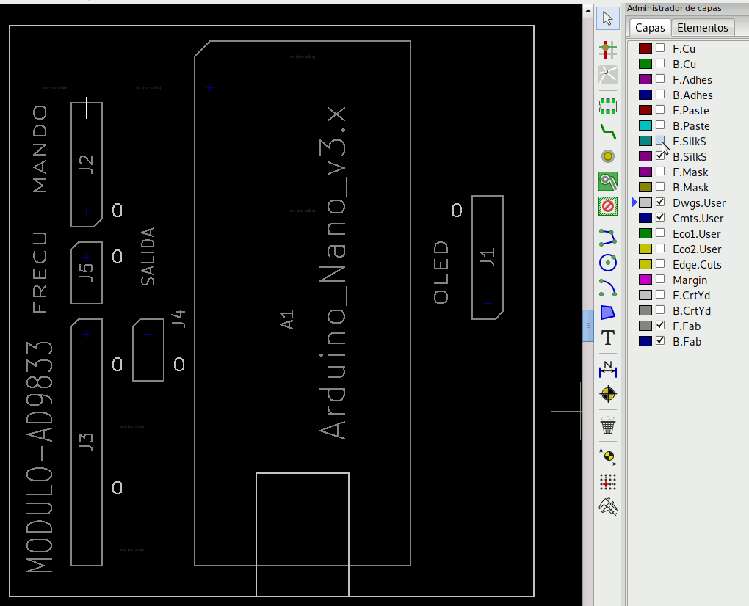Image resolution: width=749 pixels, height=606 pixels.
Task: Select the layer alignment target tool
Action: coord(607,394)
